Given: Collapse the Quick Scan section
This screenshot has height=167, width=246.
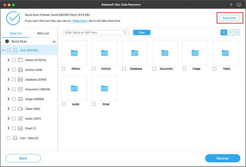Looking at the screenshot, I should click(54, 41).
